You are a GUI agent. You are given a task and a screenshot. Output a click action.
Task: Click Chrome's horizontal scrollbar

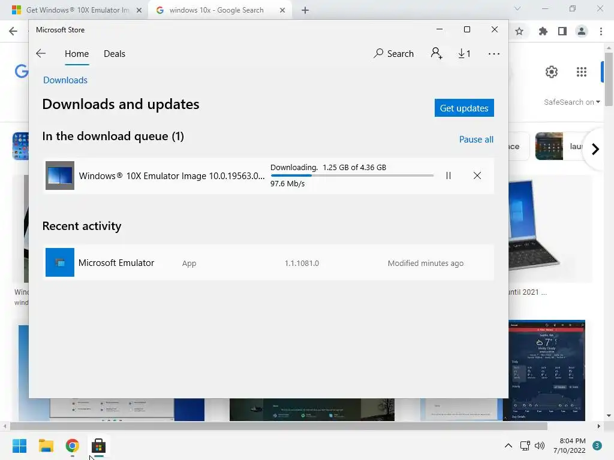[278, 426]
